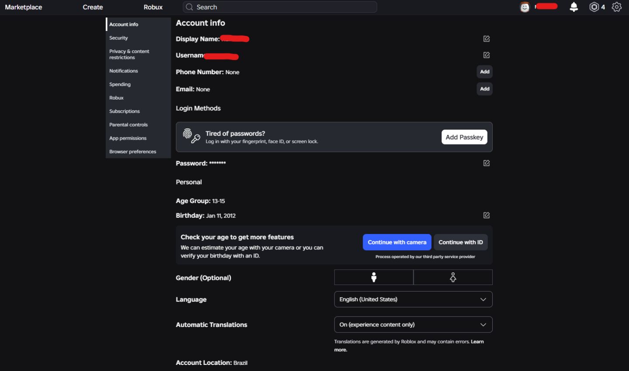Add an email address
Viewport: 629px width, 371px height.
484,89
